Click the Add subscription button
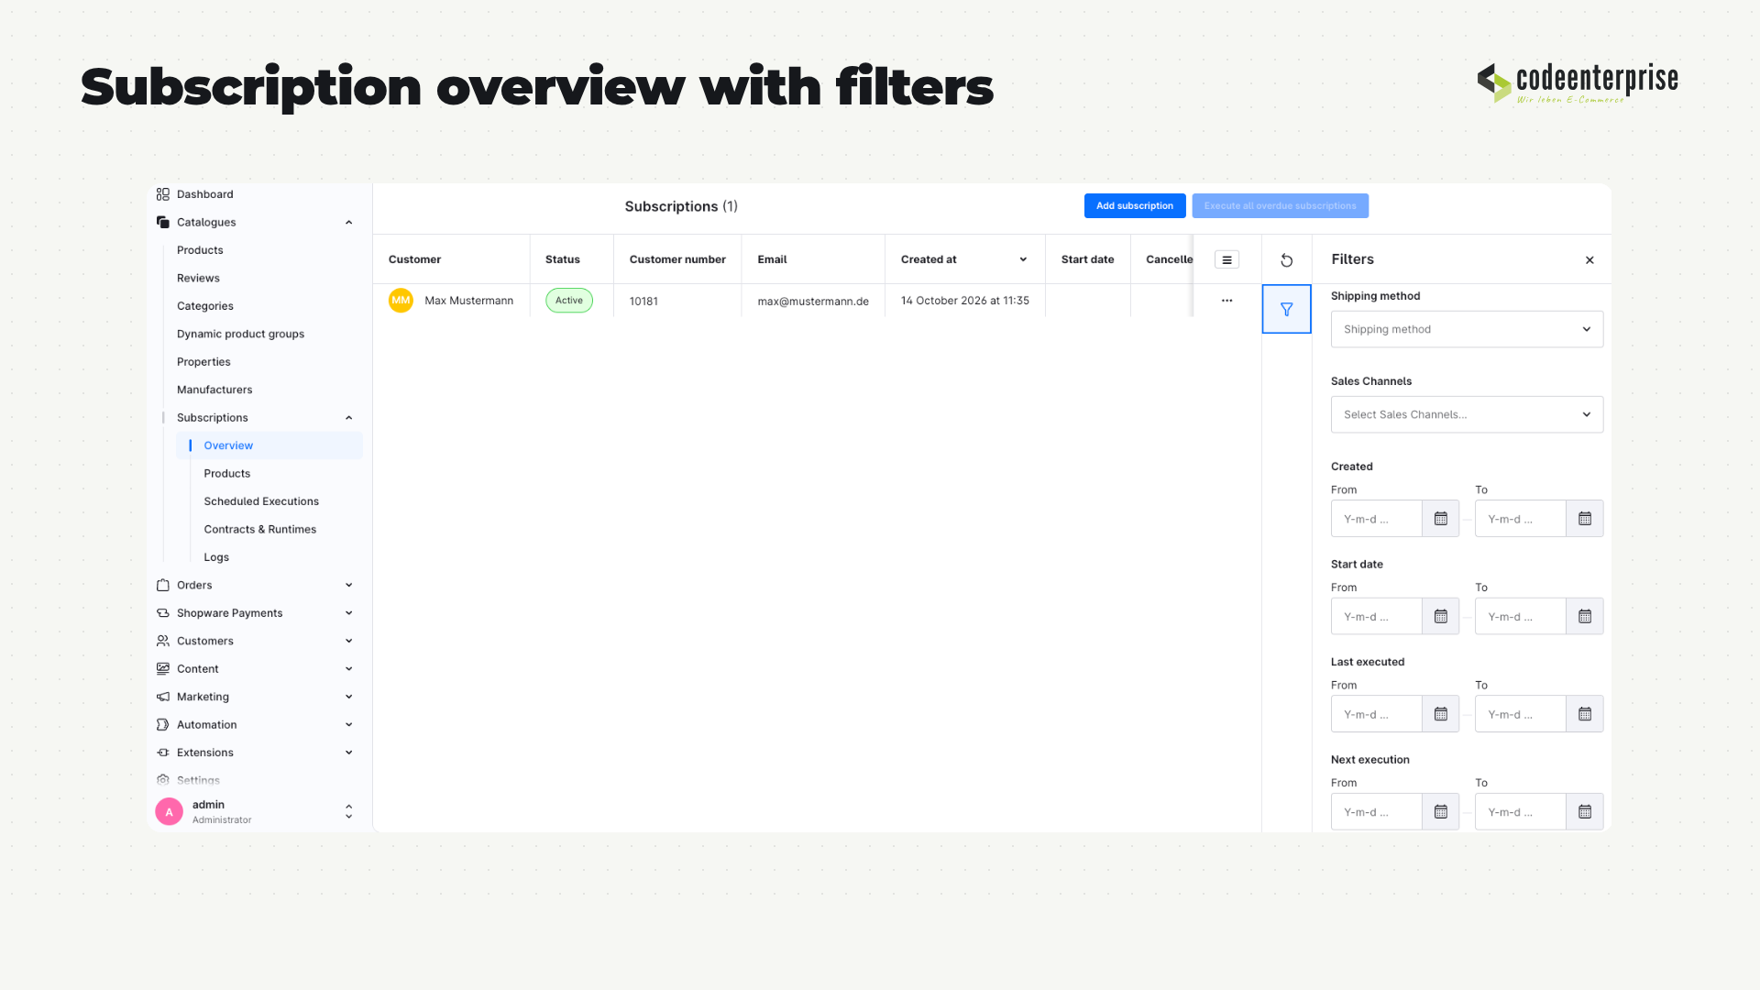 tap(1135, 206)
